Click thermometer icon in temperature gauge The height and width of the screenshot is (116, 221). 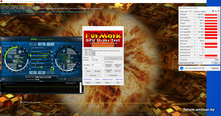click(64, 66)
